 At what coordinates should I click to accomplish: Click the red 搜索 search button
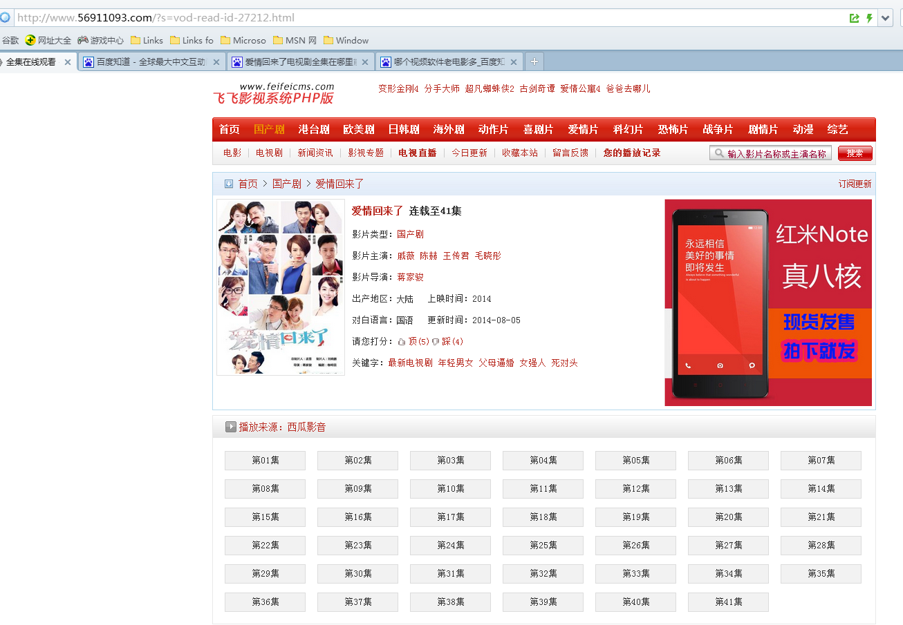[855, 153]
